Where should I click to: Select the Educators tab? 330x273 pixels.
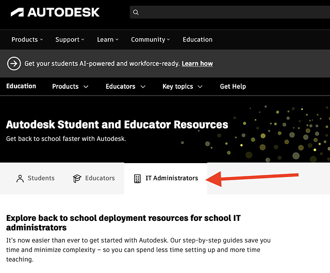[x=94, y=179]
